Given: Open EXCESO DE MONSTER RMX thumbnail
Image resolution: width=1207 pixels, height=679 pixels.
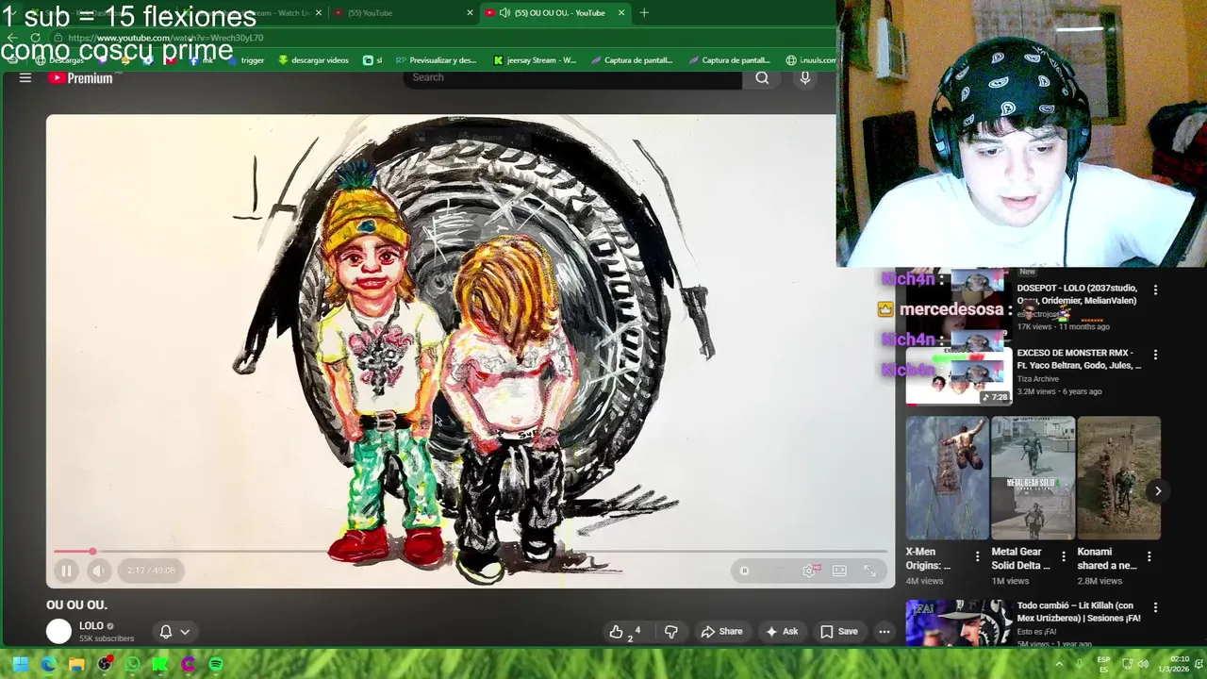Looking at the screenshot, I should coord(959,376).
